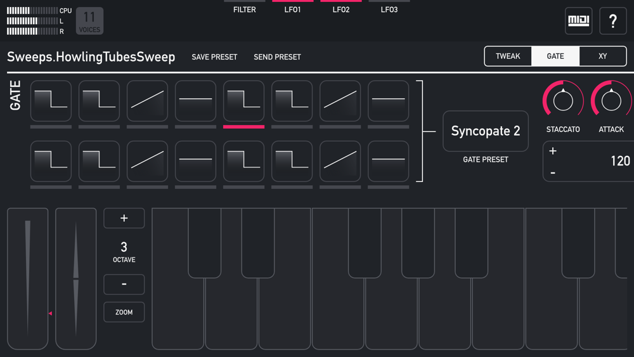
Task: Select third bottom-row ramp gate step
Action: [147, 161]
